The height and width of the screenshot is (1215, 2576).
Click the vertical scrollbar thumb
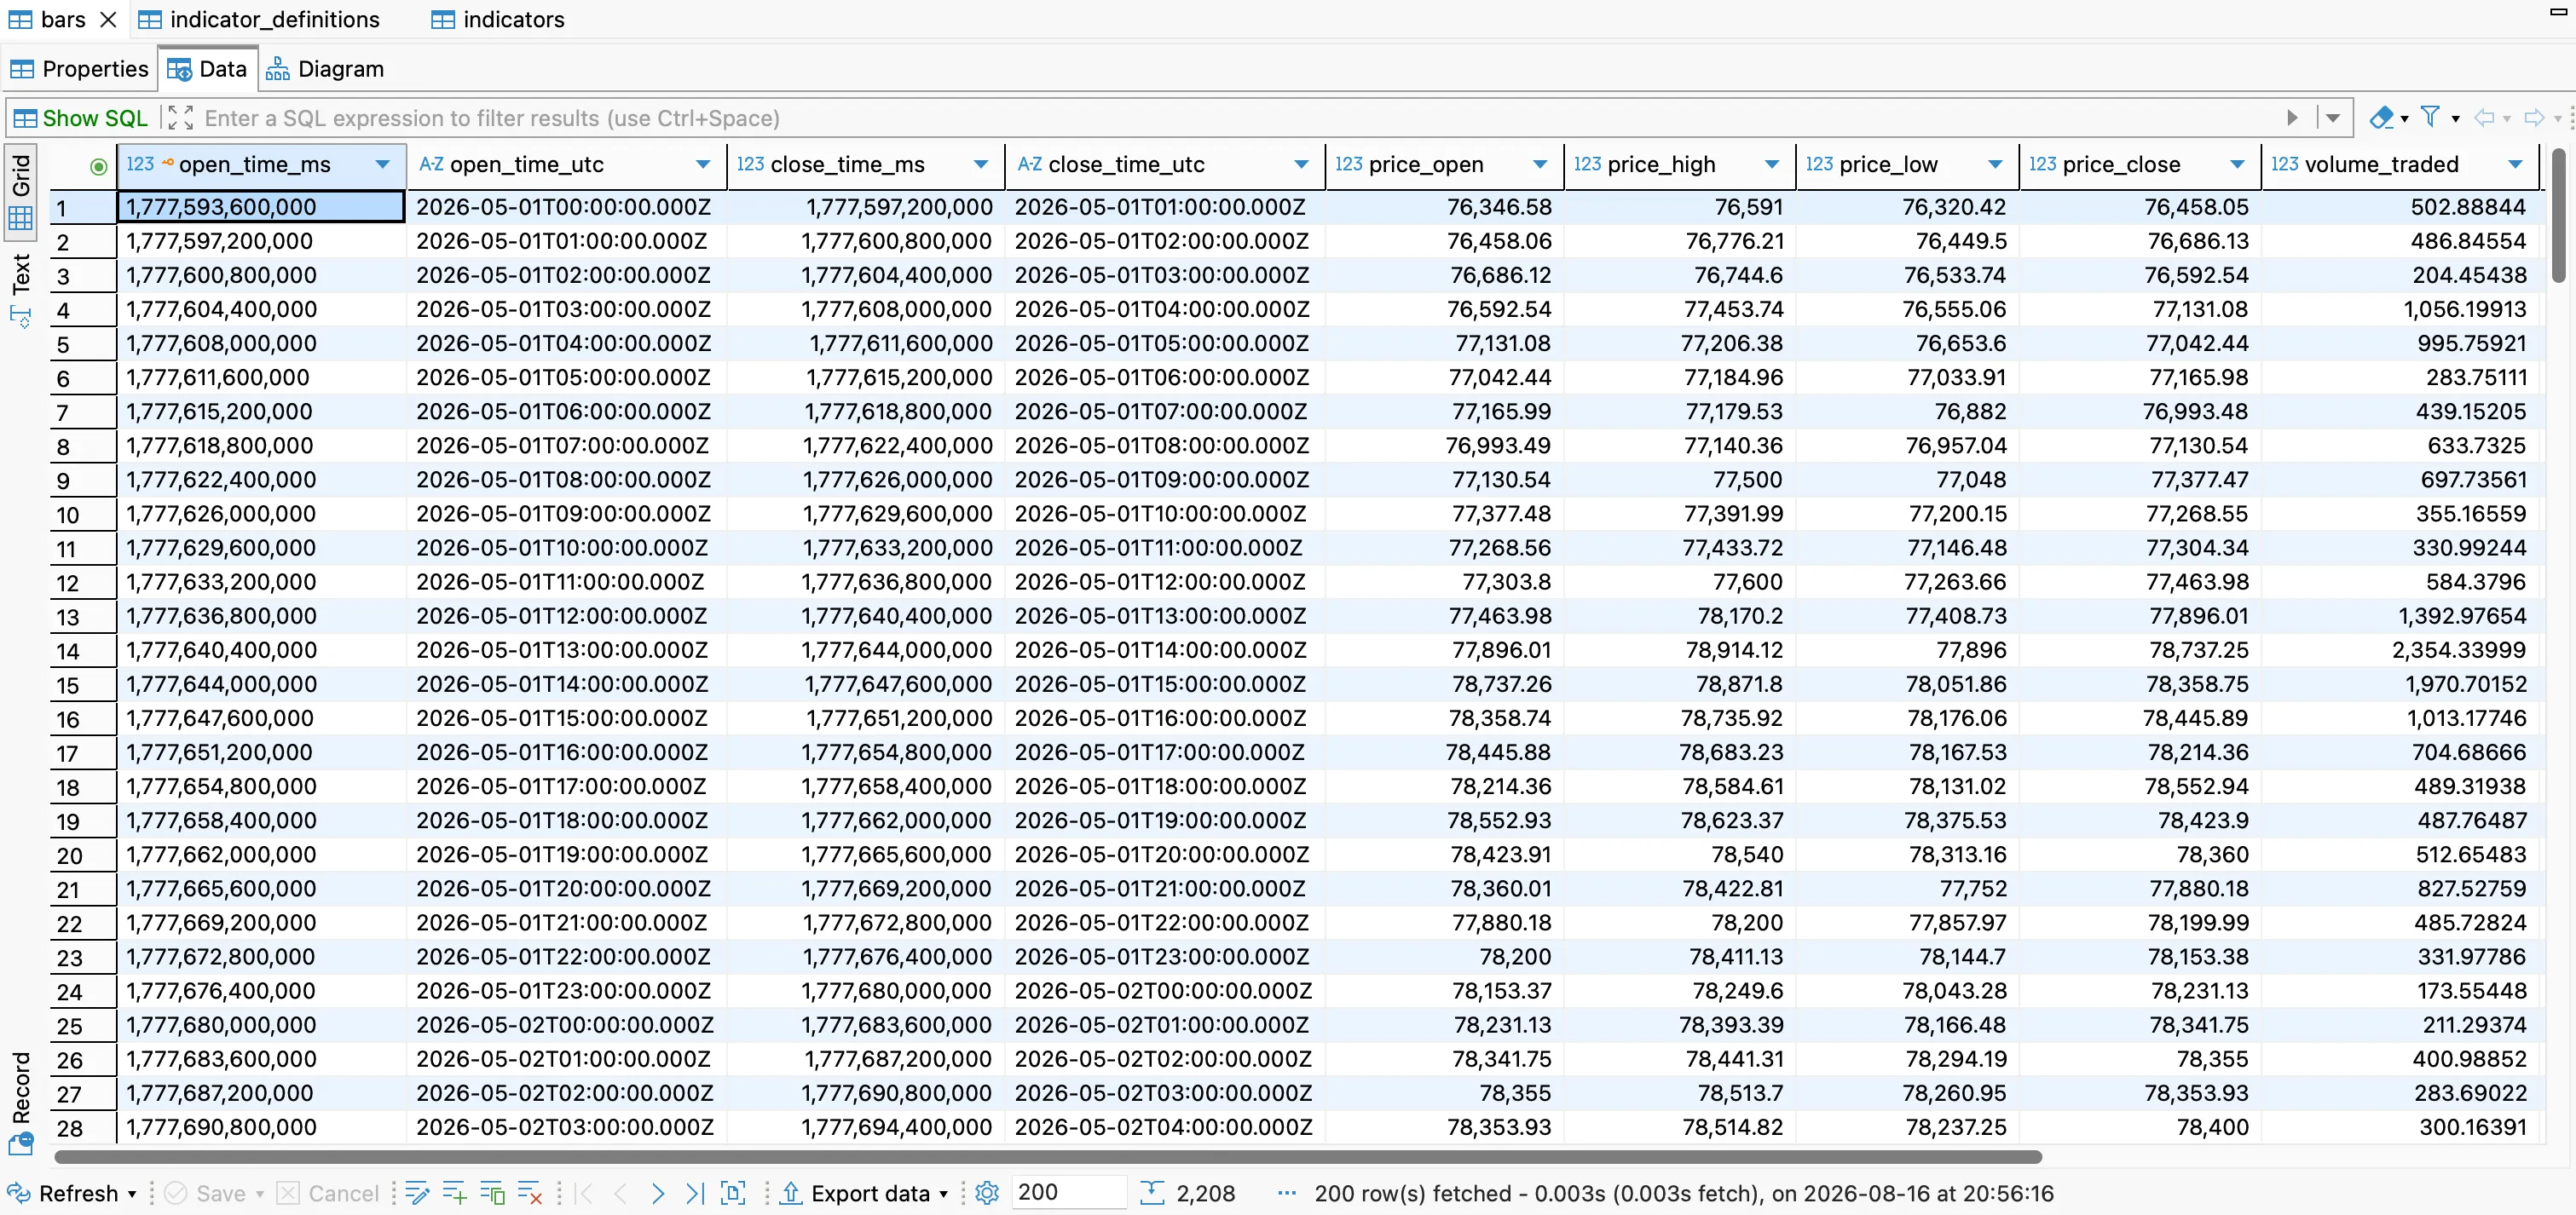2558,215
